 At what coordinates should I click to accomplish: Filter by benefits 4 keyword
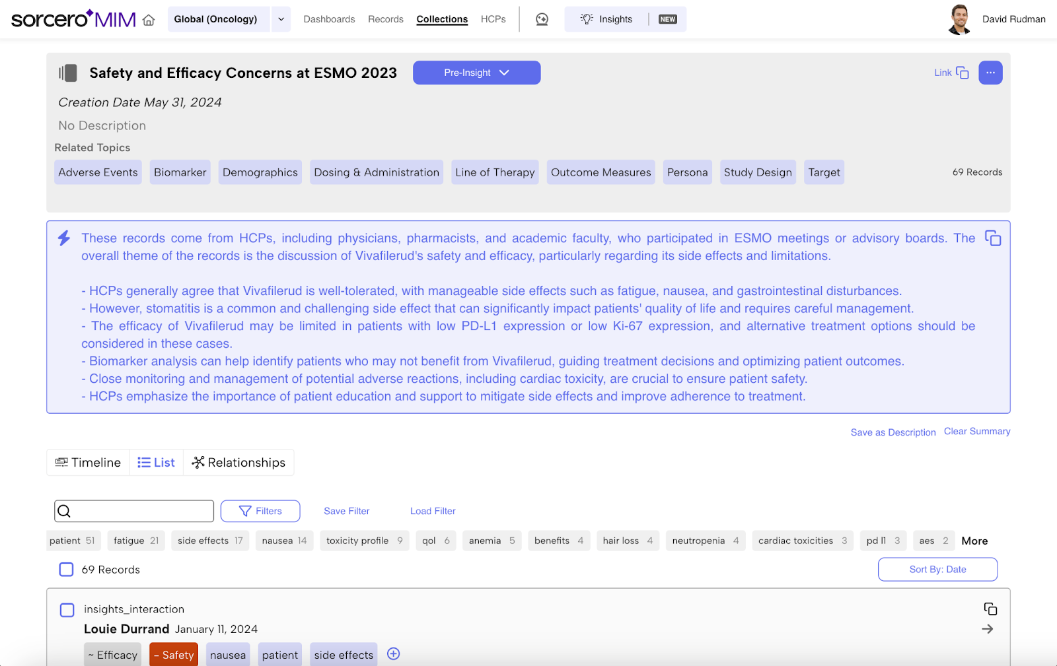(559, 541)
